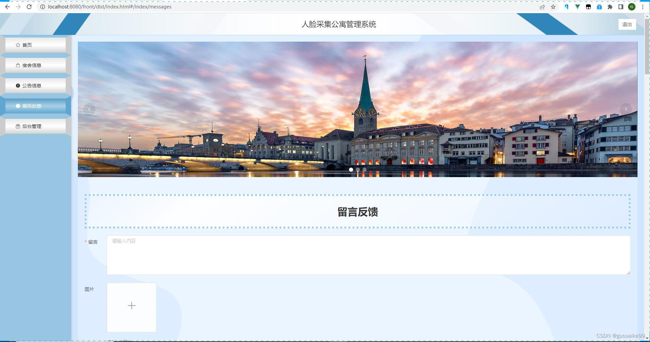Click the bag icon beside 宿舍信息
650x342 pixels.
click(18, 65)
